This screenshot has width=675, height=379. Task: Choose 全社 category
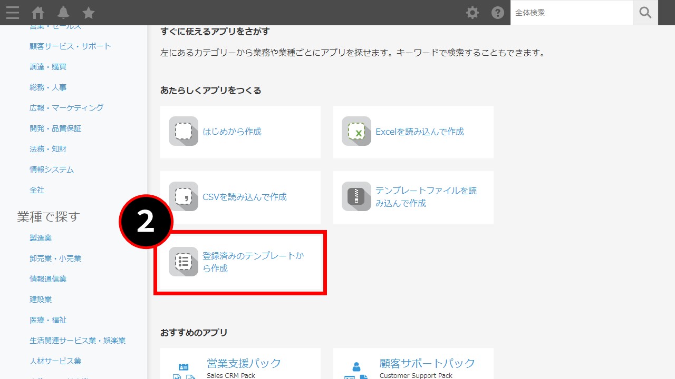pyautogui.click(x=37, y=190)
